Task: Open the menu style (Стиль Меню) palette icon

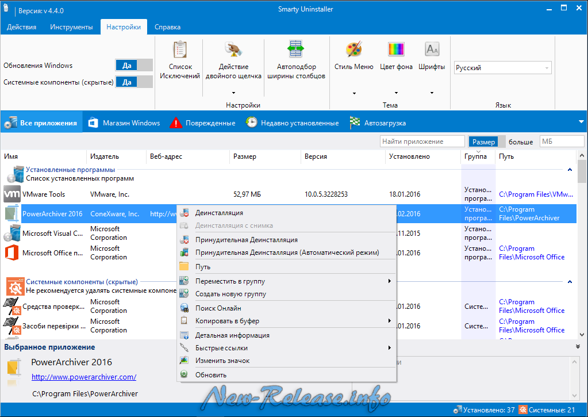Action: pyautogui.click(x=353, y=49)
